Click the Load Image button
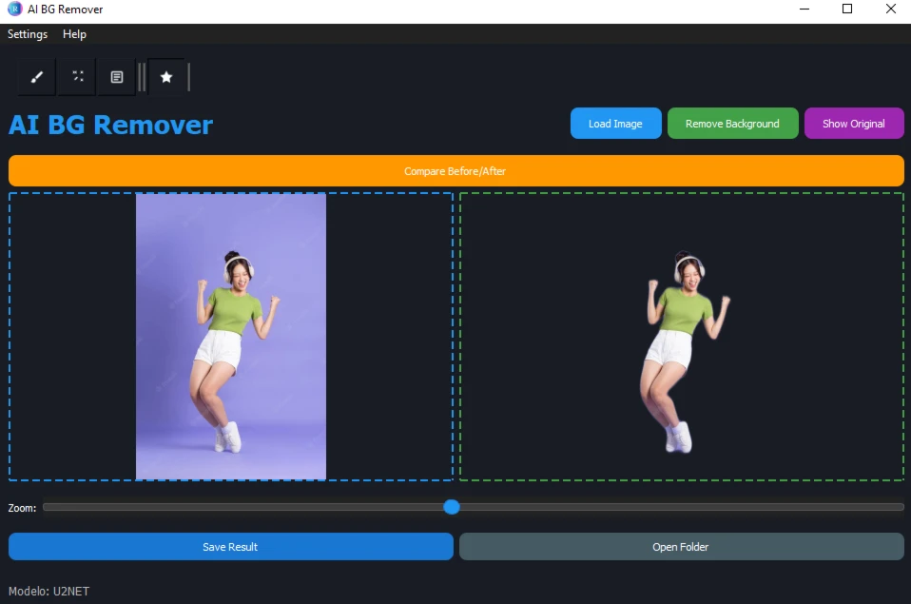The width and height of the screenshot is (911, 604). pyautogui.click(x=616, y=124)
